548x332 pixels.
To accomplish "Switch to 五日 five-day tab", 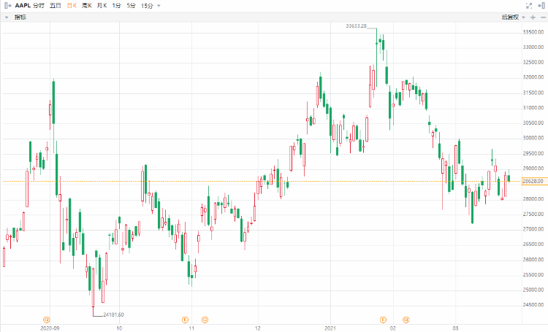I will tap(56, 6).
